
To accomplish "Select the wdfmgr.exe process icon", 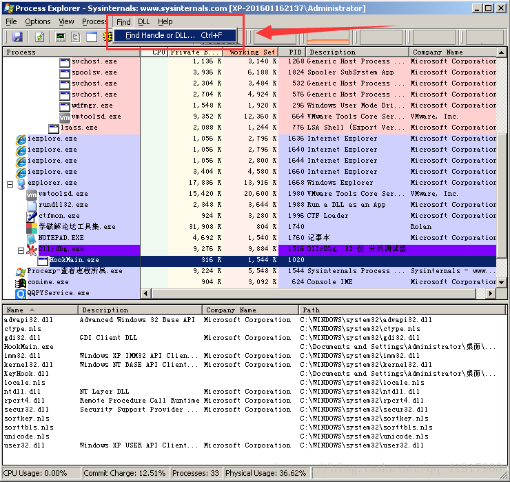I will pyautogui.click(x=65, y=106).
